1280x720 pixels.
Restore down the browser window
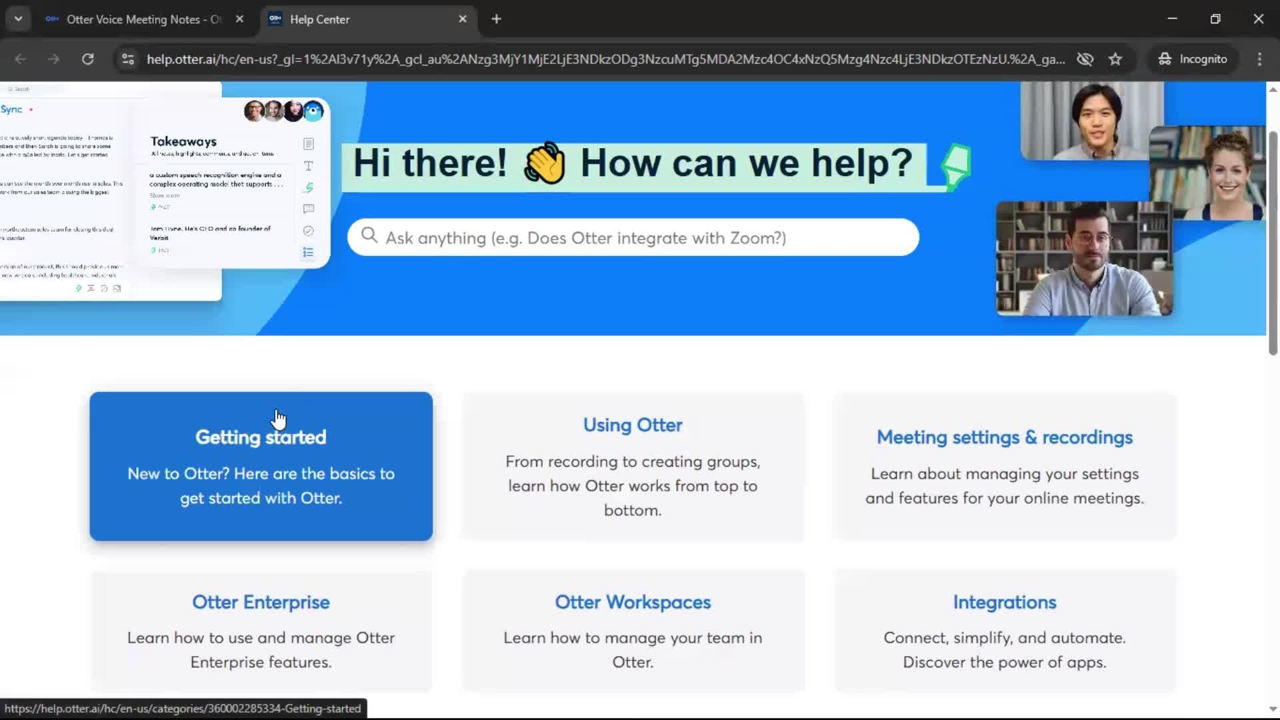pos(1215,19)
